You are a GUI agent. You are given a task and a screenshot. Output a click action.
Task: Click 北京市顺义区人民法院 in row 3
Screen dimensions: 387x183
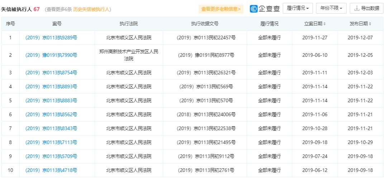pyautogui.click(x=129, y=73)
